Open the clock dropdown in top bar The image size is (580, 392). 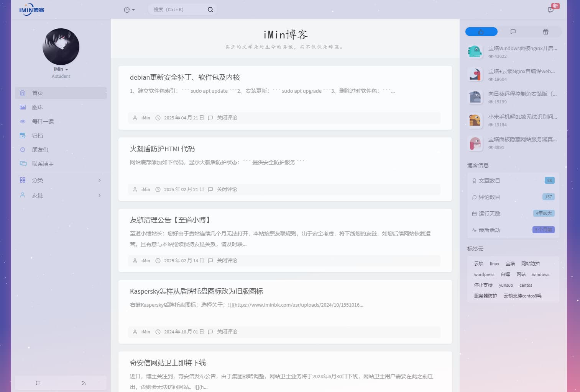coord(129,10)
